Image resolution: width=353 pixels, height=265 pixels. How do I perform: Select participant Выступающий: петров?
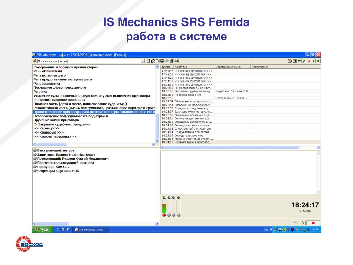[54, 150]
